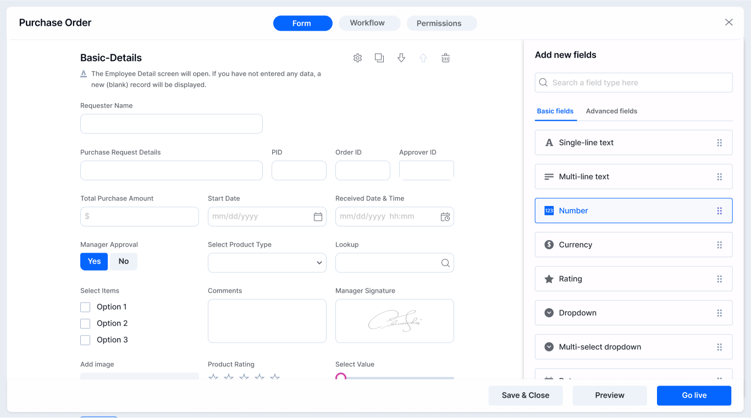Click the Basic-Details section heading
Viewport: 751px width, 418px height.
(x=111, y=58)
